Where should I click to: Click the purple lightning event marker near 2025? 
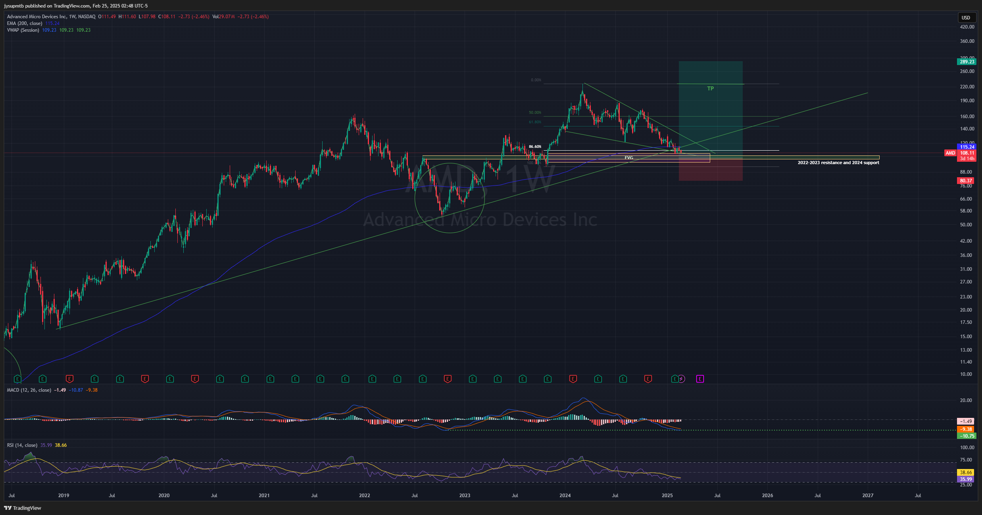(x=681, y=379)
